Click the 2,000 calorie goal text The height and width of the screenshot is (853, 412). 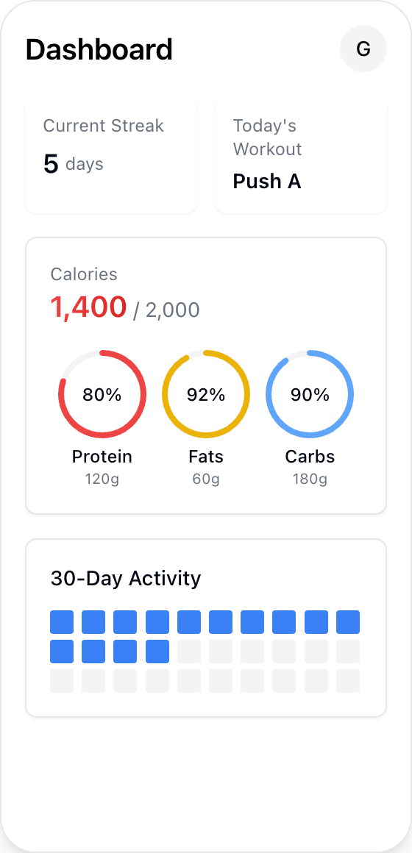173,310
